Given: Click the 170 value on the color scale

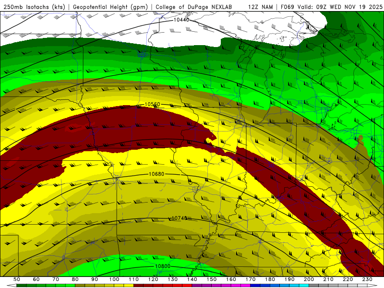Looking at the screenshot, I should click(251, 279).
